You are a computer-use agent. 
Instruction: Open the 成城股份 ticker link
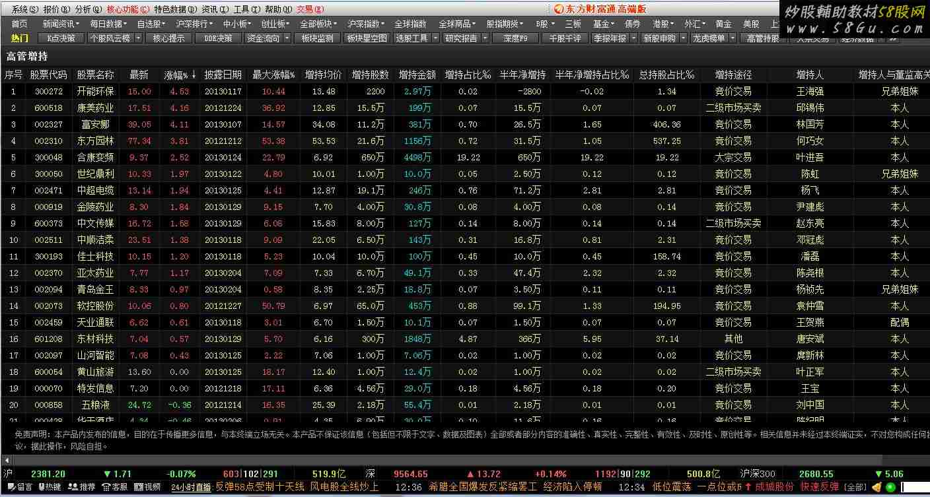(775, 487)
